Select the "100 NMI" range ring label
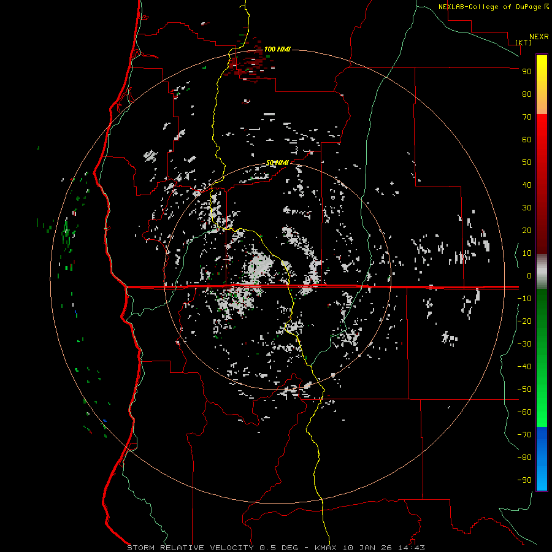 tap(277, 49)
